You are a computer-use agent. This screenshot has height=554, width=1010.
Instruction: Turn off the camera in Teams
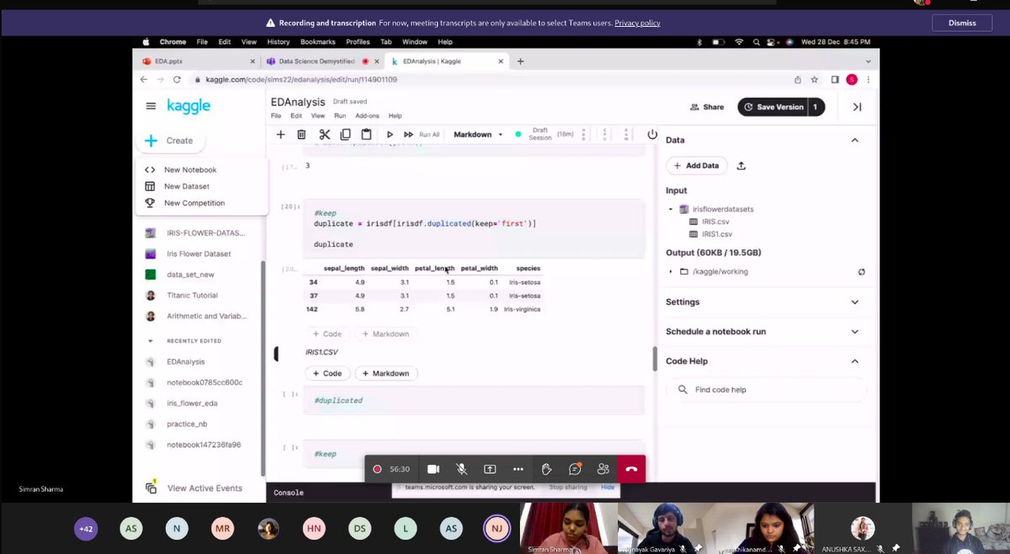(433, 469)
